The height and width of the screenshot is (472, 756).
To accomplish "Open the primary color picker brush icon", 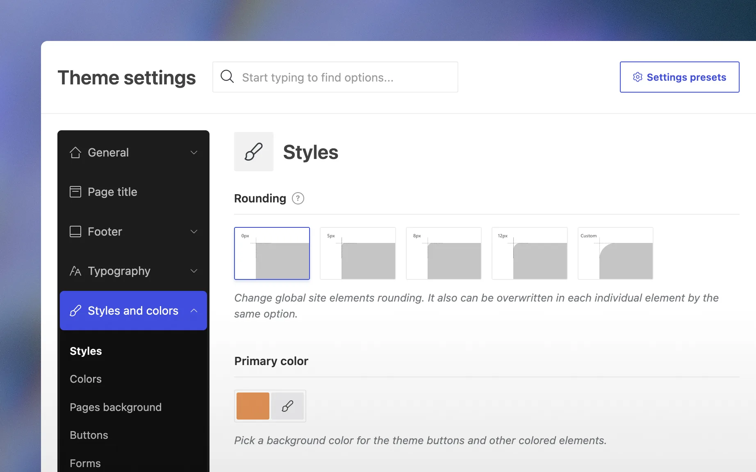I will [x=287, y=406].
